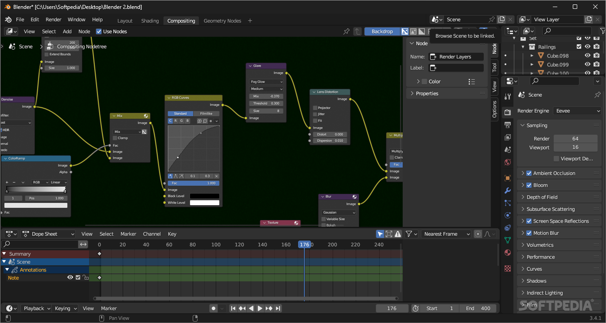Click the Backdrop button
The width and height of the screenshot is (606, 323).
point(382,31)
